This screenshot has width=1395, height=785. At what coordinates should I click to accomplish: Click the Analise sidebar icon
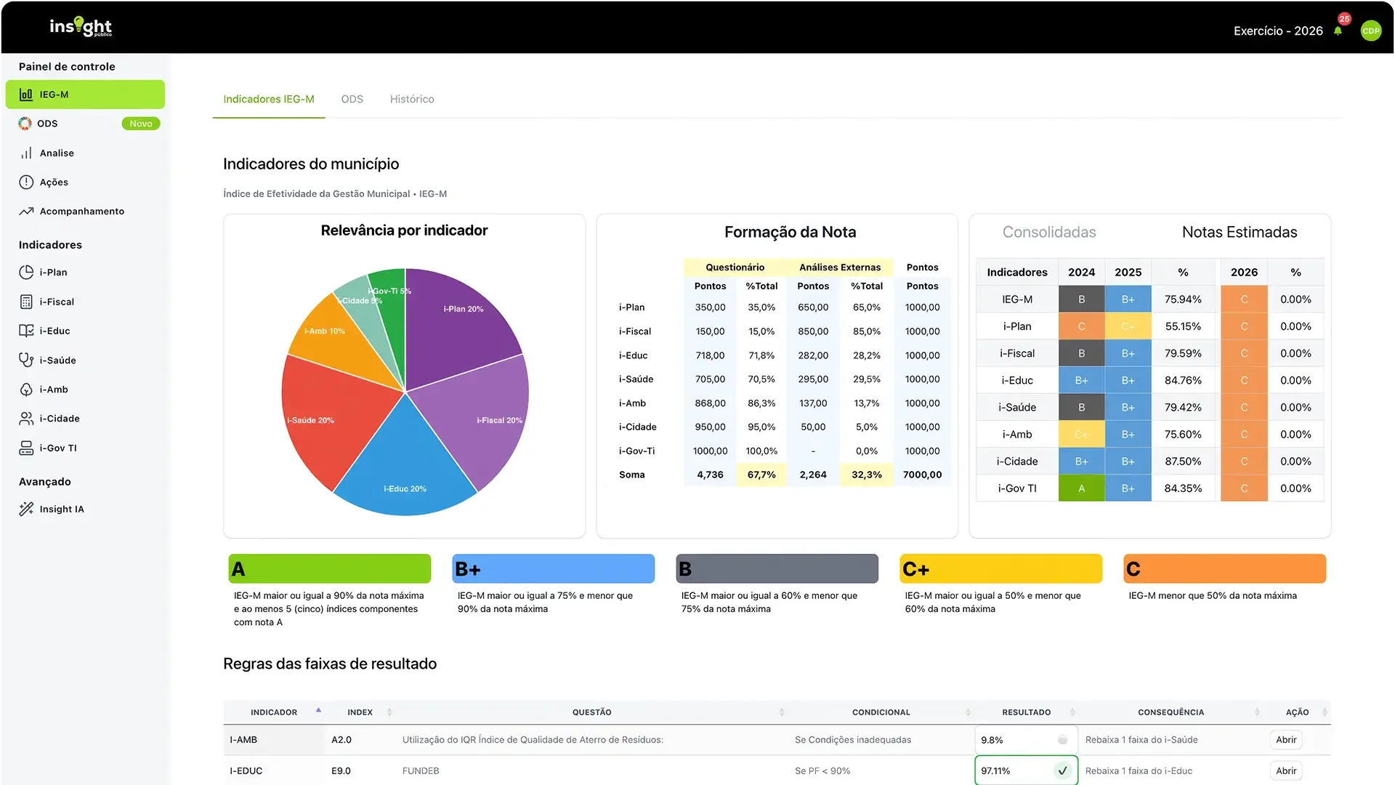(26, 153)
